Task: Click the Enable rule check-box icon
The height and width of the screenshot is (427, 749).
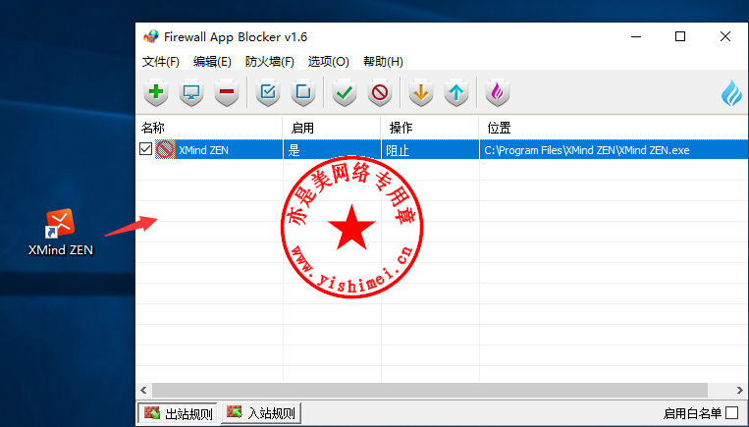Action: (267, 92)
